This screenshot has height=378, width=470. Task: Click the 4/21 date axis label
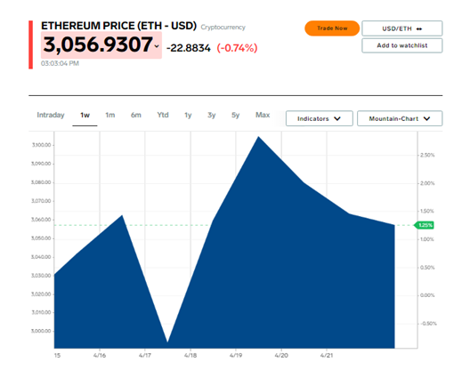pos(327,356)
